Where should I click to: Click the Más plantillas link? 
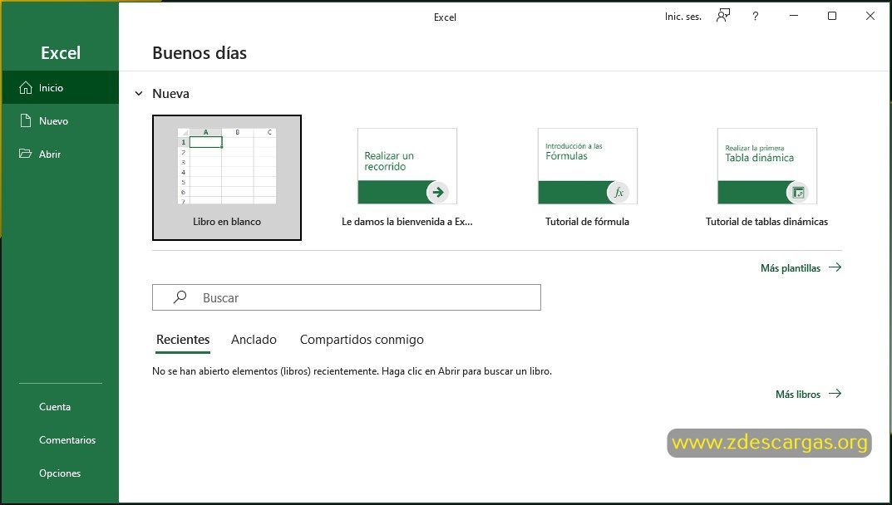click(x=791, y=267)
